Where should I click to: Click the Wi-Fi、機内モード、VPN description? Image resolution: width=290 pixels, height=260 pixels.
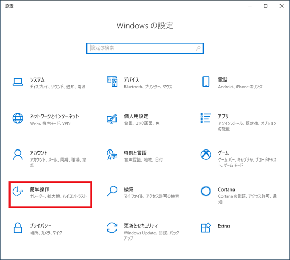[x=50, y=123]
